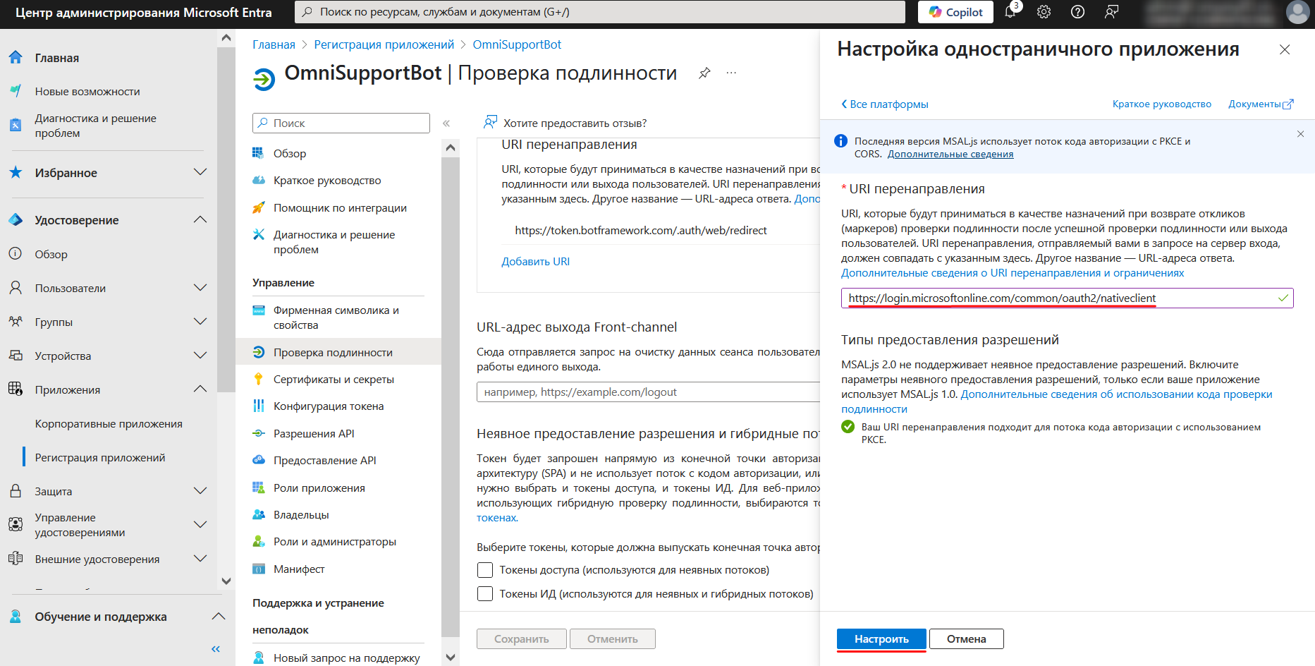
Task: Expand Управление удостоверениями section
Action: (x=200, y=525)
